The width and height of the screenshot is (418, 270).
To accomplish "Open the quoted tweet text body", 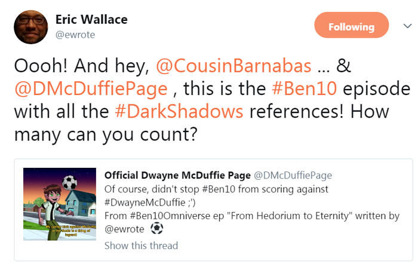I will 252,209.
